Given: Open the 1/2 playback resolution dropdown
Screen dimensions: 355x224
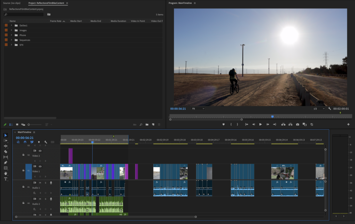Looking at the screenshot, I should tap(319, 109).
